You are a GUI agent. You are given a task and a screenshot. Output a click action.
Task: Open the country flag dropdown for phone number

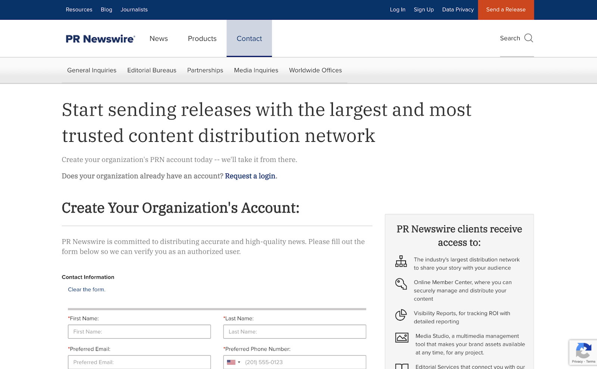pos(234,362)
